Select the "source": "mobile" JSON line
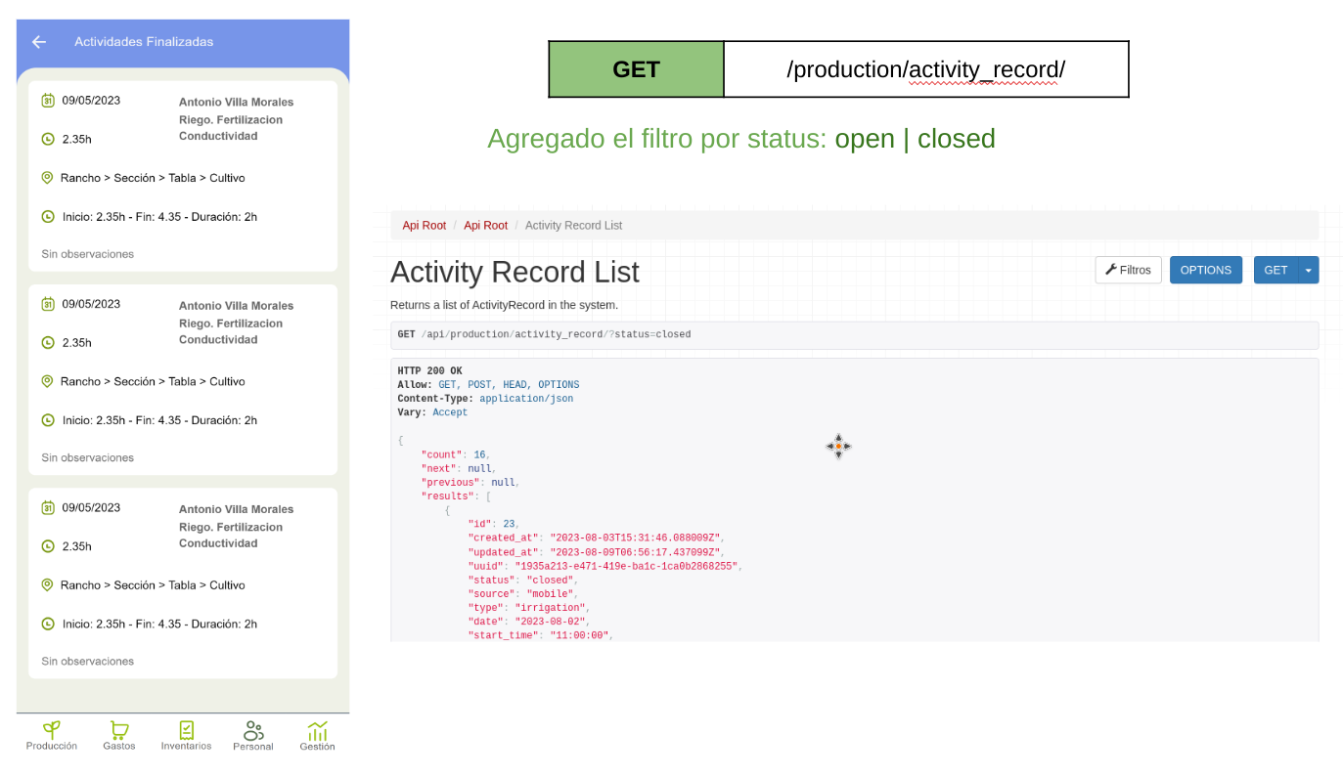Screen dimensions: 1343x776 click(522, 594)
